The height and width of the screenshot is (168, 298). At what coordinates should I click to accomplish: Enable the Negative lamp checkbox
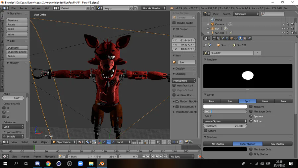coord(251,107)
